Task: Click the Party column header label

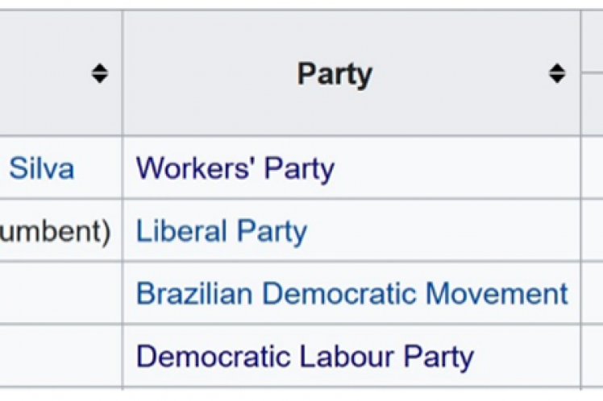Action: click(x=335, y=74)
